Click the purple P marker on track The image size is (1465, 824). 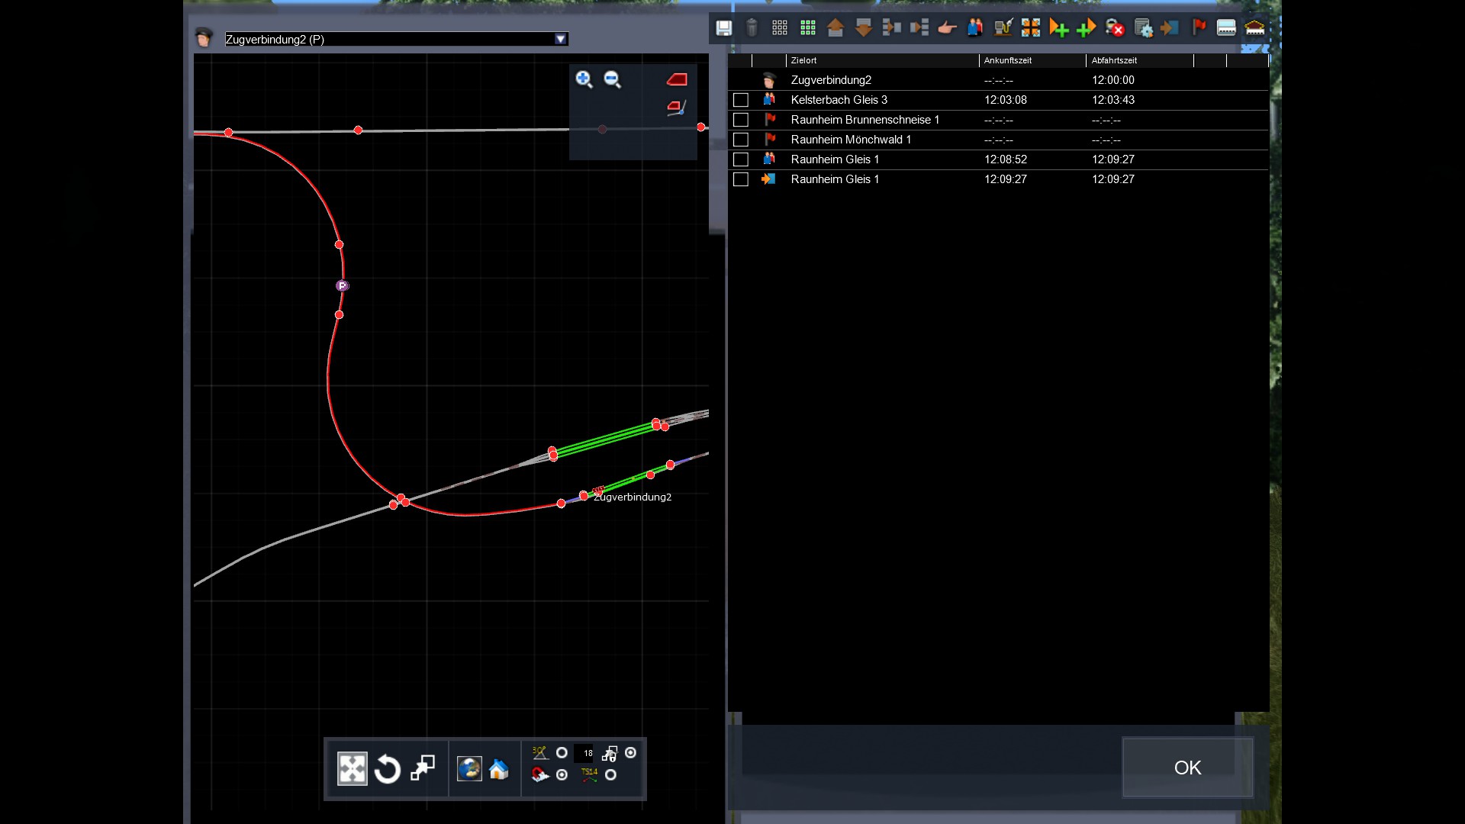[342, 285]
